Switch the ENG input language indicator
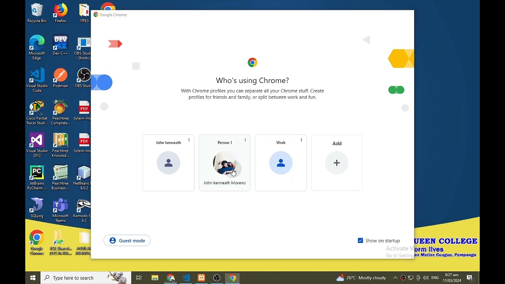 point(435,278)
